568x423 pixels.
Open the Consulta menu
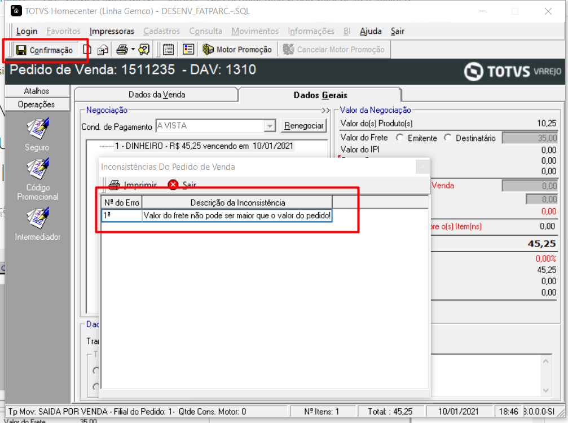(205, 31)
